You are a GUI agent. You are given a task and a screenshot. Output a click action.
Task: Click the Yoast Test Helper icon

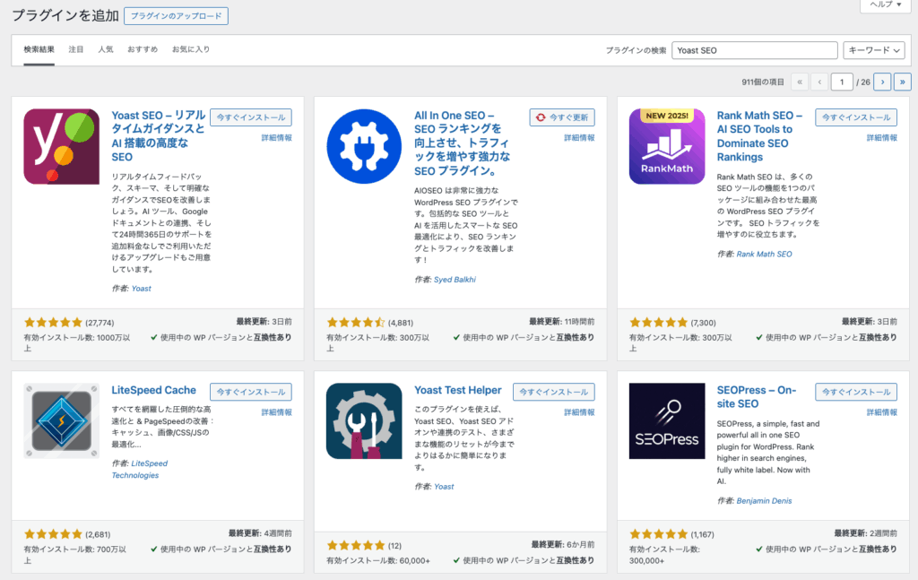tap(364, 420)
